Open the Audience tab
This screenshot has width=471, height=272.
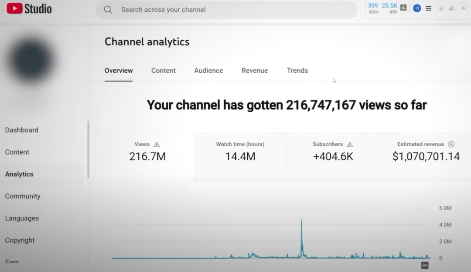pos(208,71)
